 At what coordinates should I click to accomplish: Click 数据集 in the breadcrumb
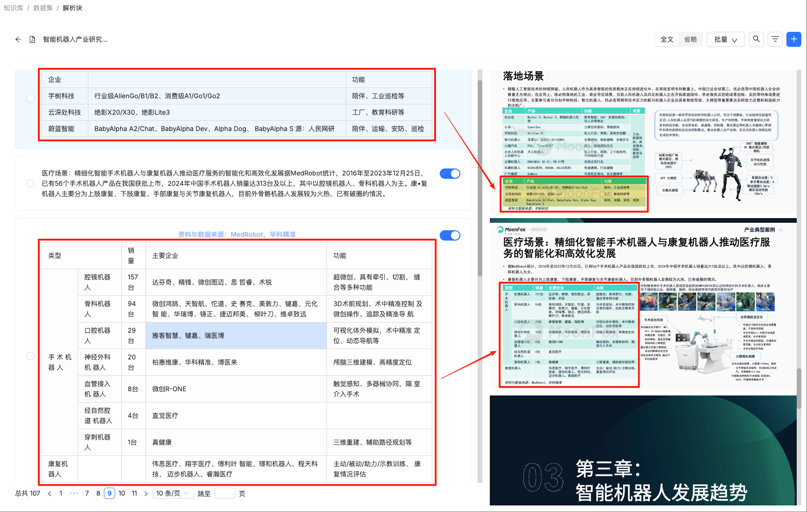(43, 8)
